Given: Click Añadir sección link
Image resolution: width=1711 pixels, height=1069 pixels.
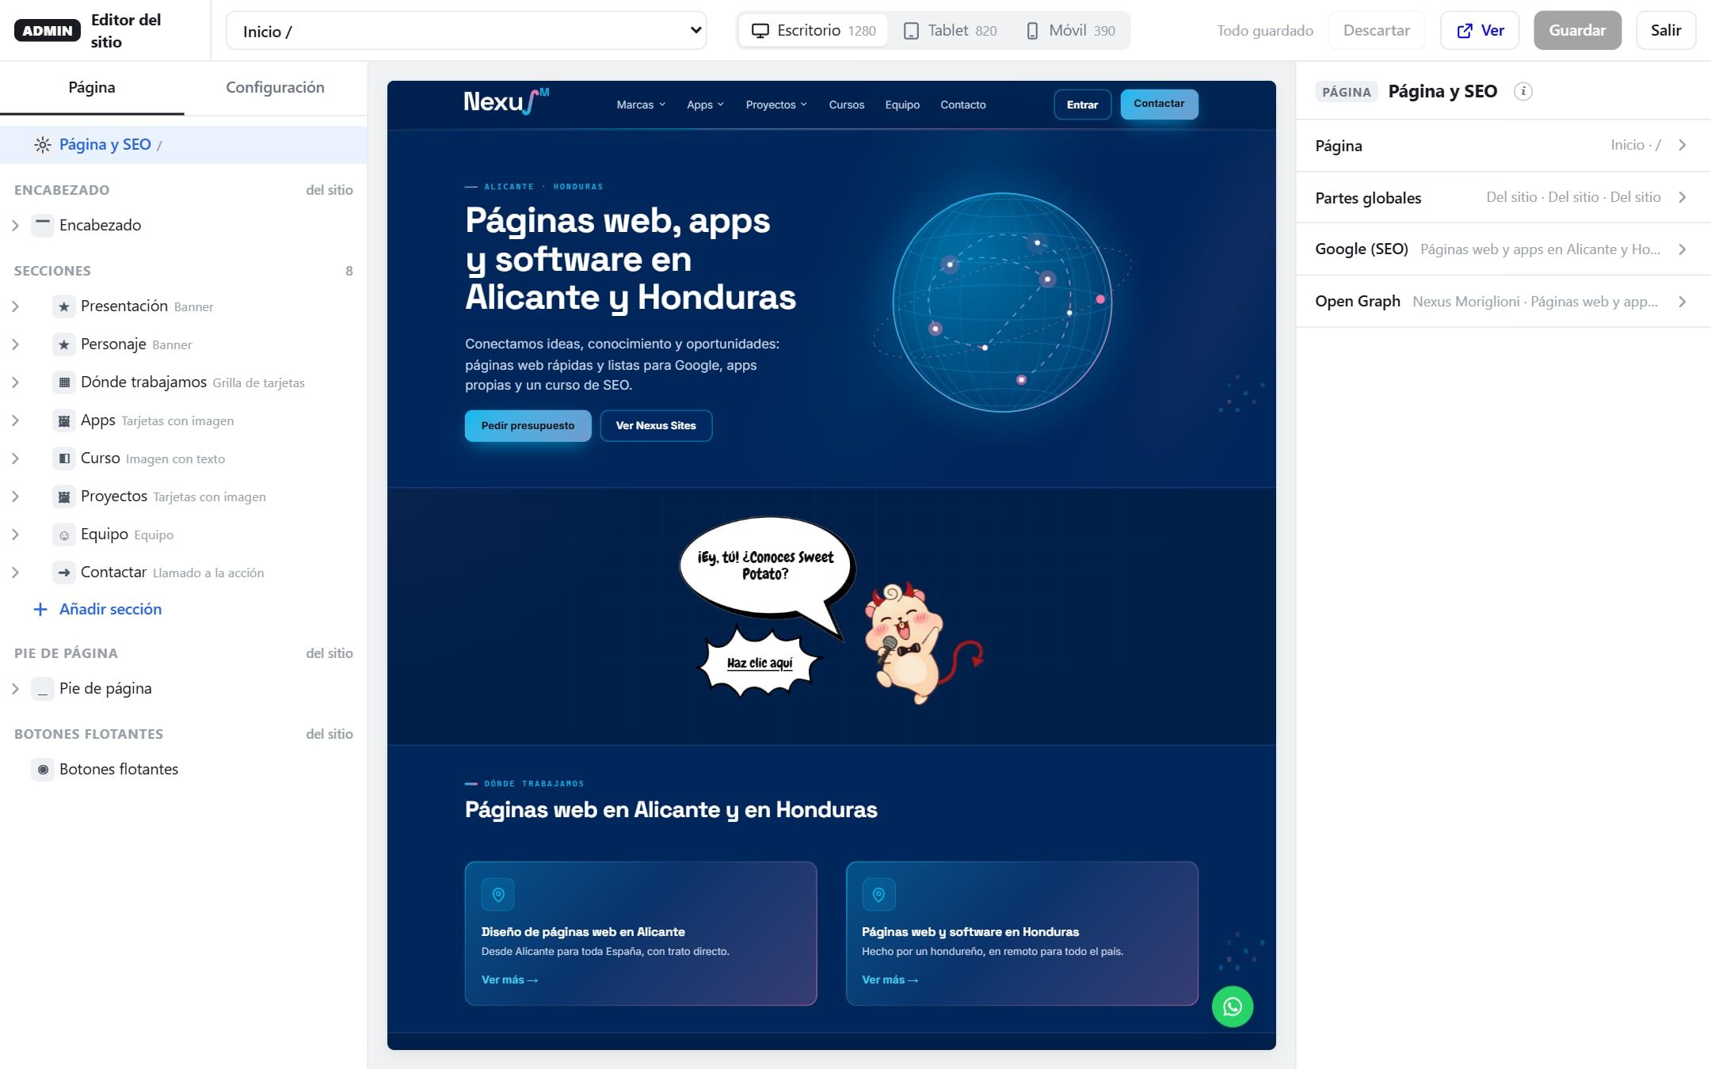Looking at the screenshot, I should tap(97, 609).
